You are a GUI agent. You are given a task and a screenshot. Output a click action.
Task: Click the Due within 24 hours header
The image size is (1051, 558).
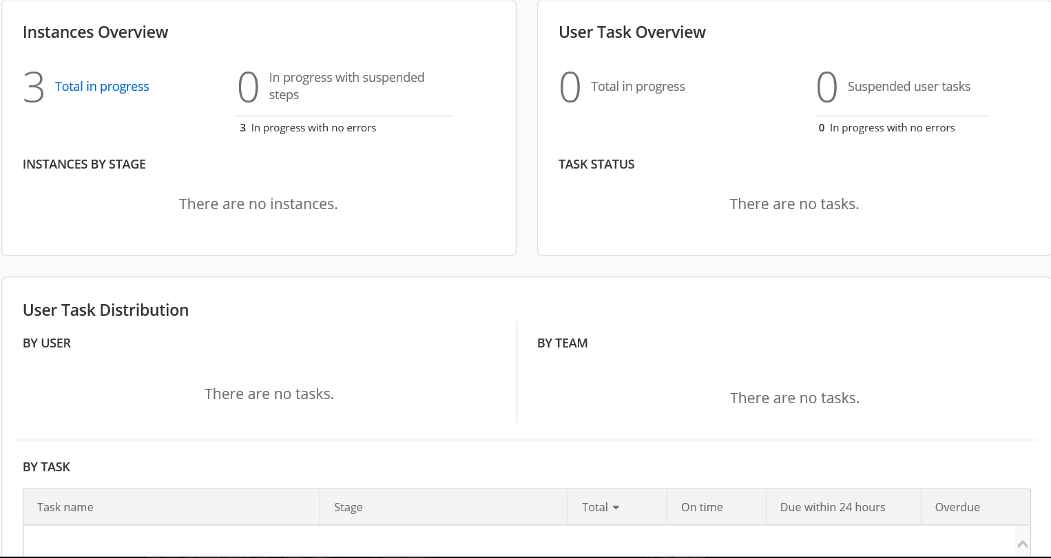[x=832, y=507]
